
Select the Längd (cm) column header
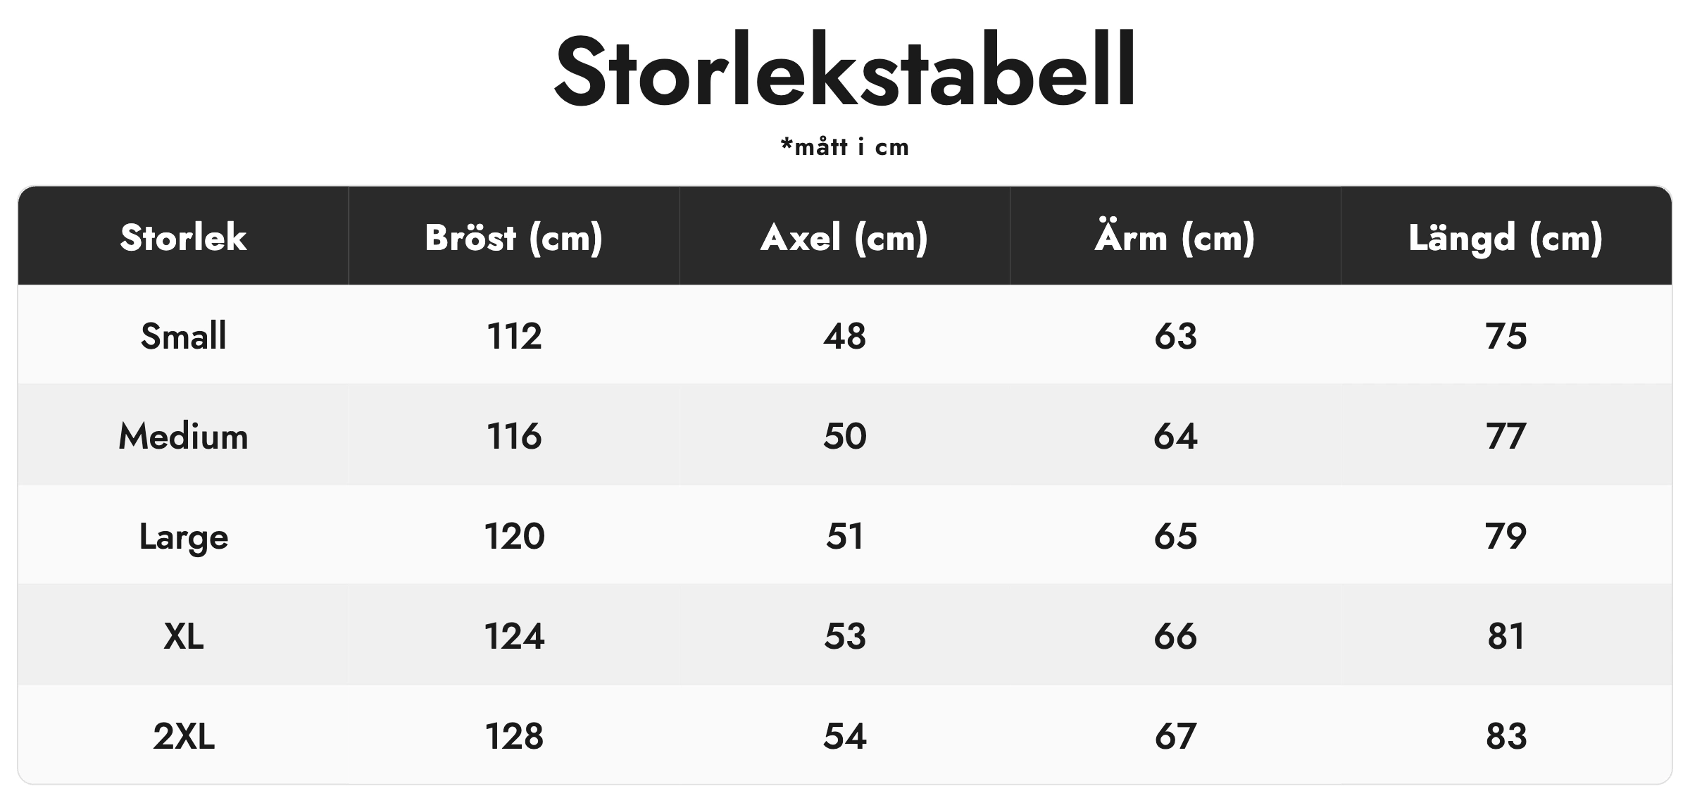pos(1506,237)
